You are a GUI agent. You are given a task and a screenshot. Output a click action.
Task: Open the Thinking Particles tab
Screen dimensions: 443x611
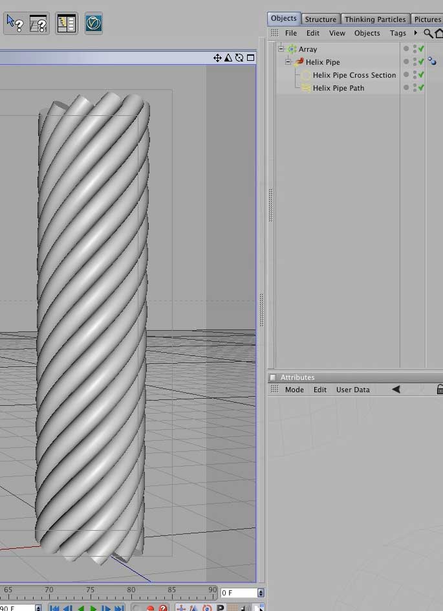point(375,19)
